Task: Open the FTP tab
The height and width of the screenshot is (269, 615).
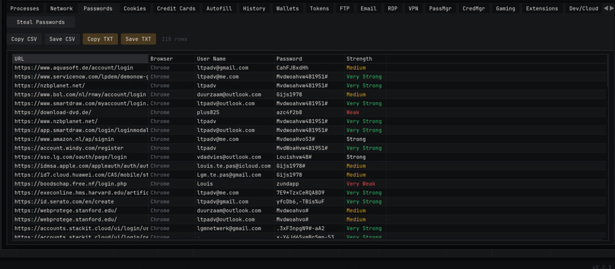Action: pos(345,8)
